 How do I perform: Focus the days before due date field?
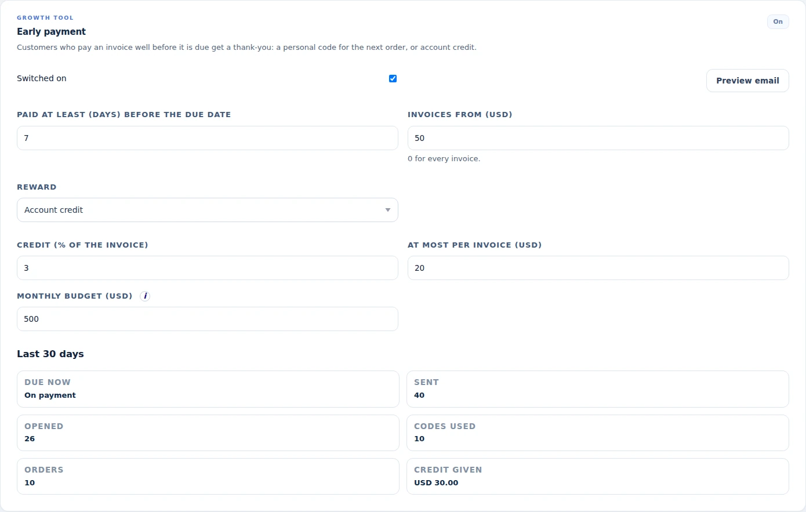(208, 138)
